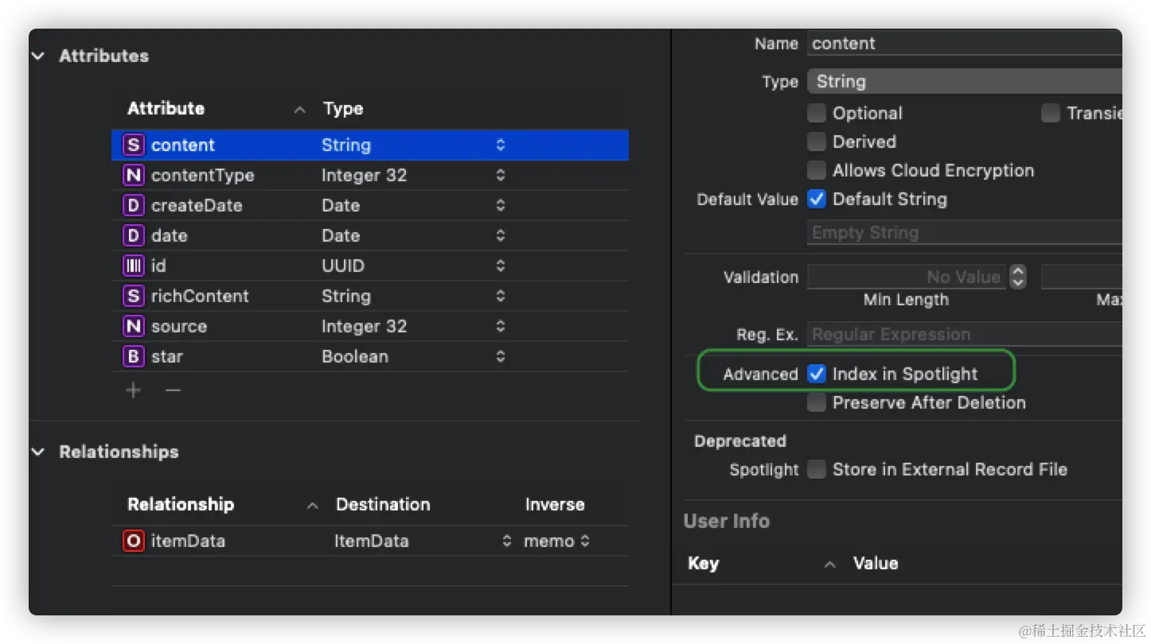Select the richContent attribute name
Screen dimensions: 1151x644
point(200,296)
